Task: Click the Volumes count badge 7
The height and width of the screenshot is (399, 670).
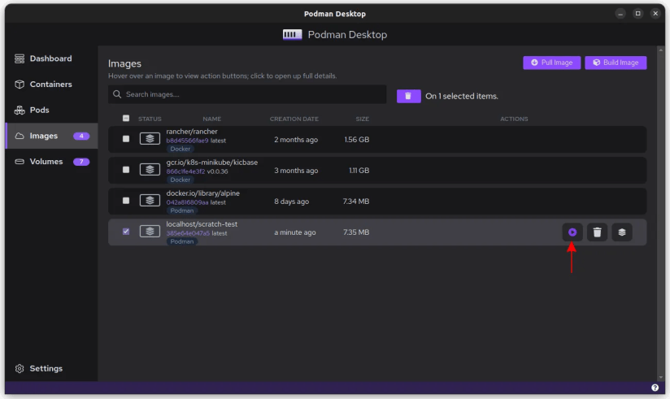Action: (81, 162)
